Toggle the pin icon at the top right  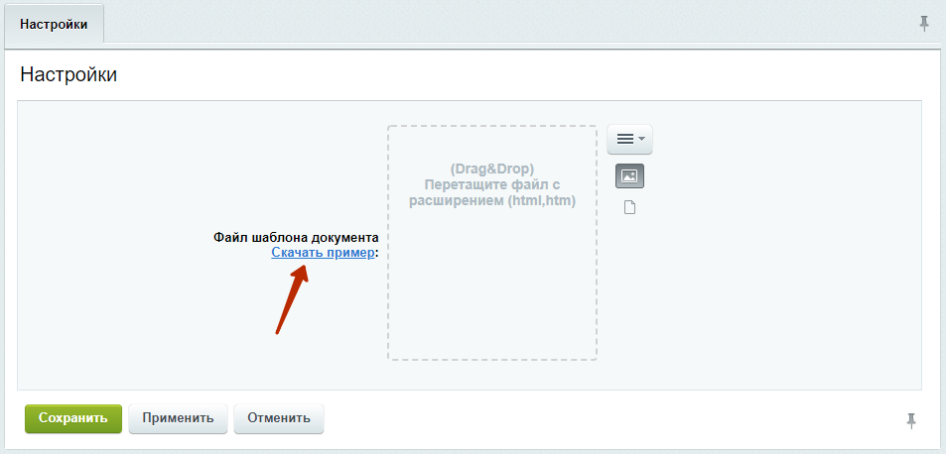click(924, 24)
